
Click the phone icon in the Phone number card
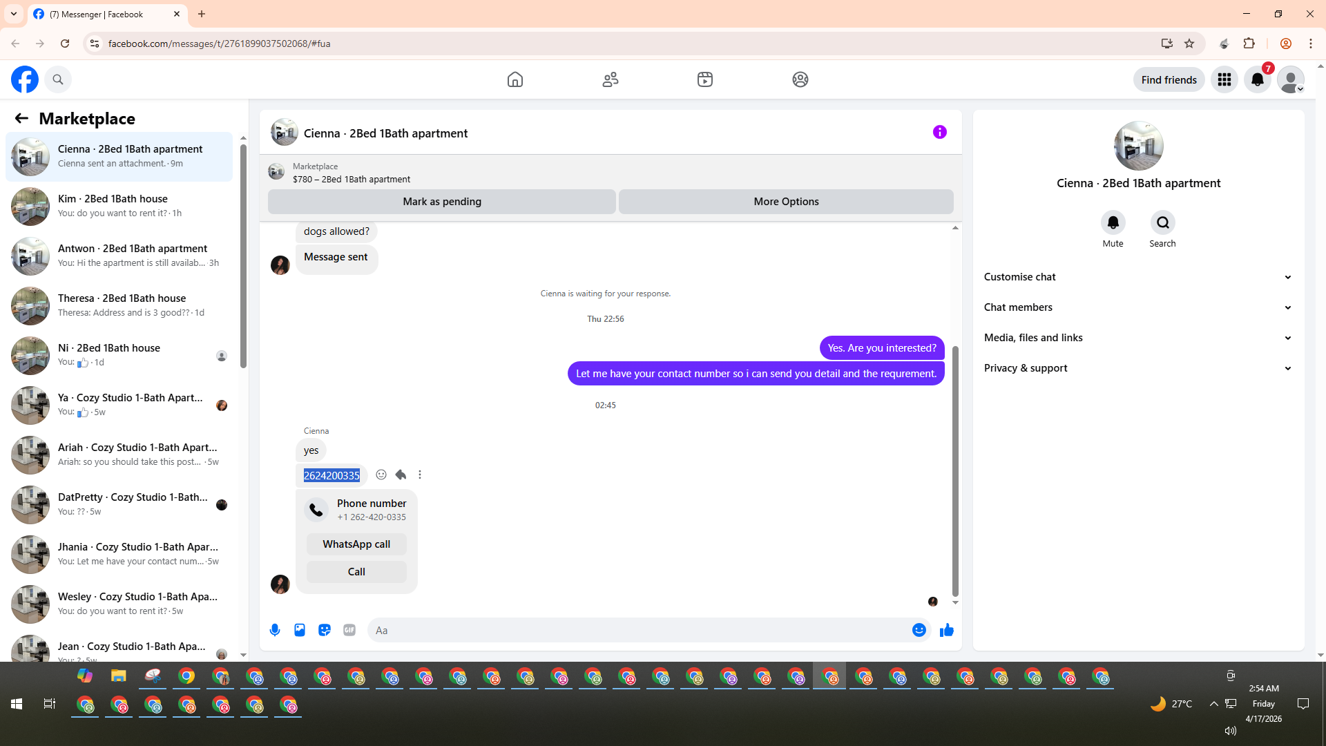coord(316,510)
